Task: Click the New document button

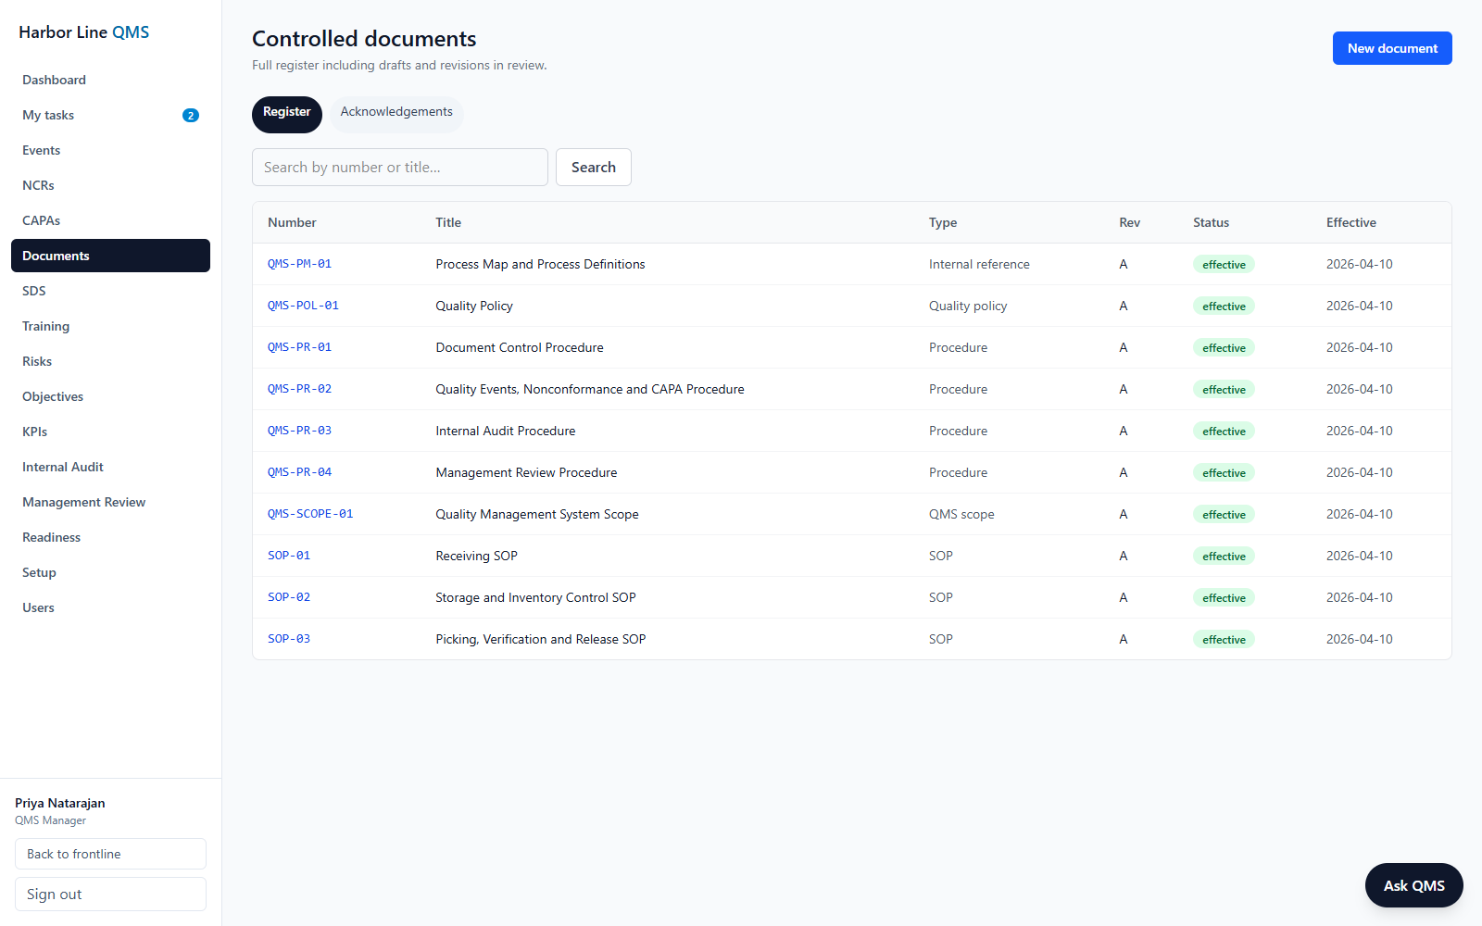Action: [1392, 48]
